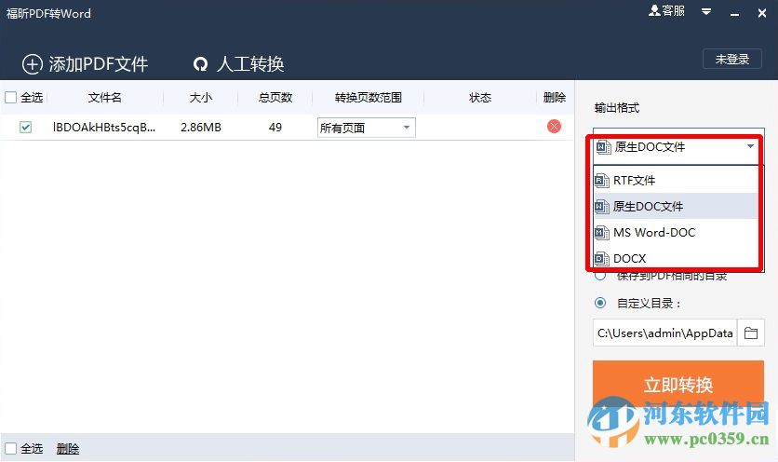The image size is (778, 462).
Task: Click the bottom 删除 link
Action: (68, 449)
